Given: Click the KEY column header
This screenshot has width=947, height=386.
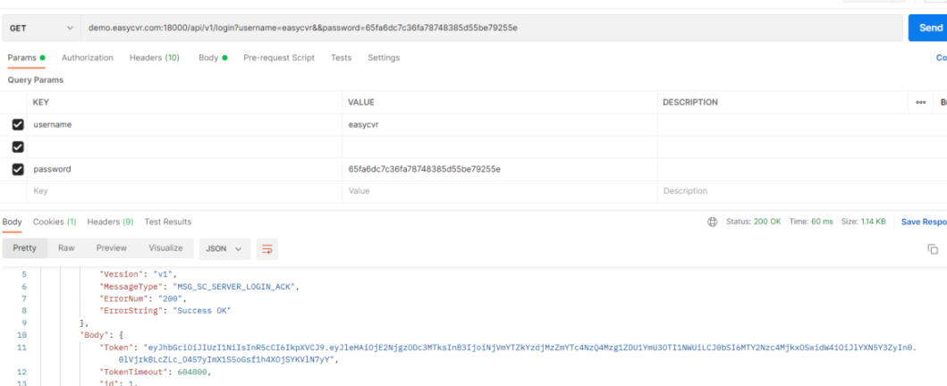Looking at the screenshot, I should (40, 103).
